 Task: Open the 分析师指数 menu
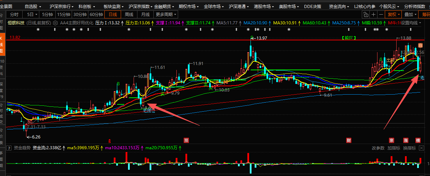pyautogui.click(x=414, y=6)
